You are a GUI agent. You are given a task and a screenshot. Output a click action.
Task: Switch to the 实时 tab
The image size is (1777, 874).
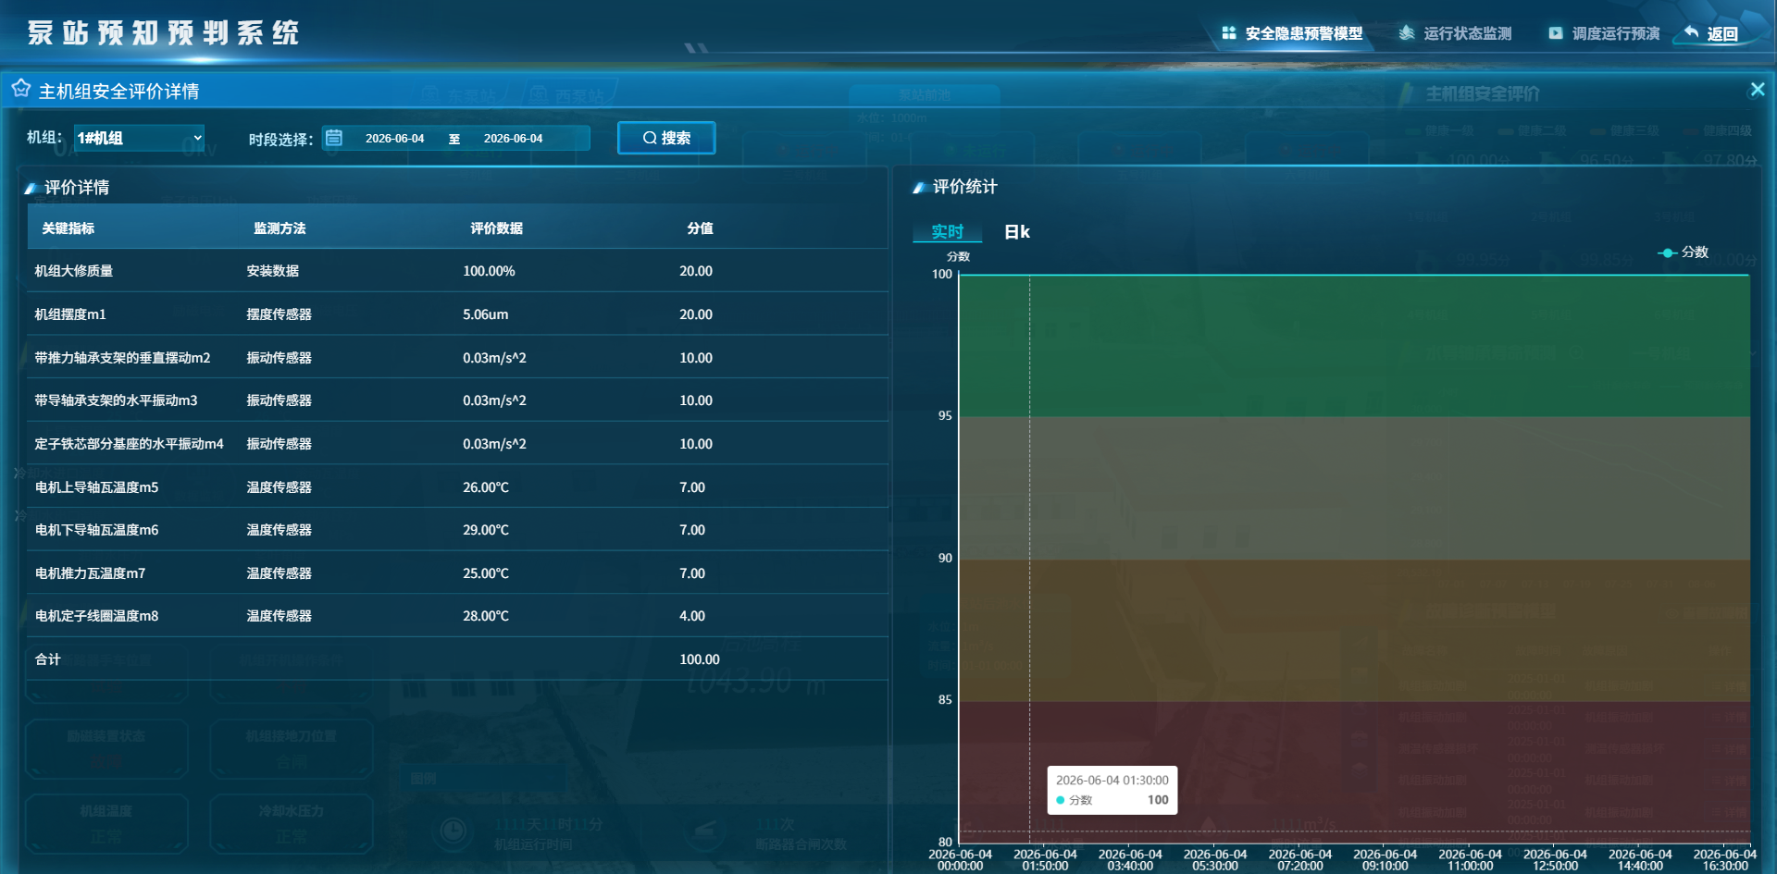tap(948, 231)
